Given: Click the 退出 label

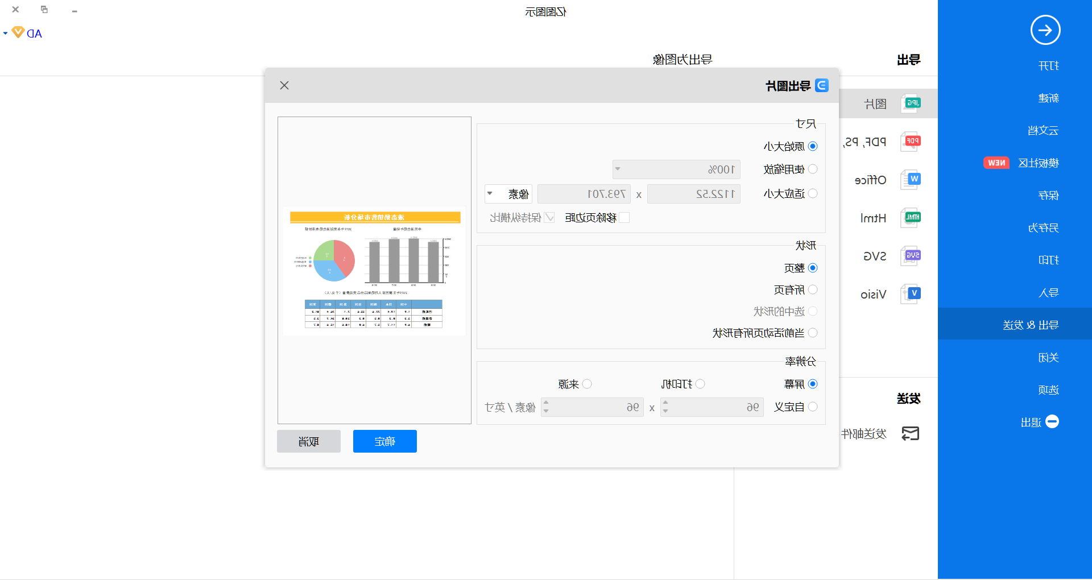Looking at the screenshot, I should [1031, 422].
